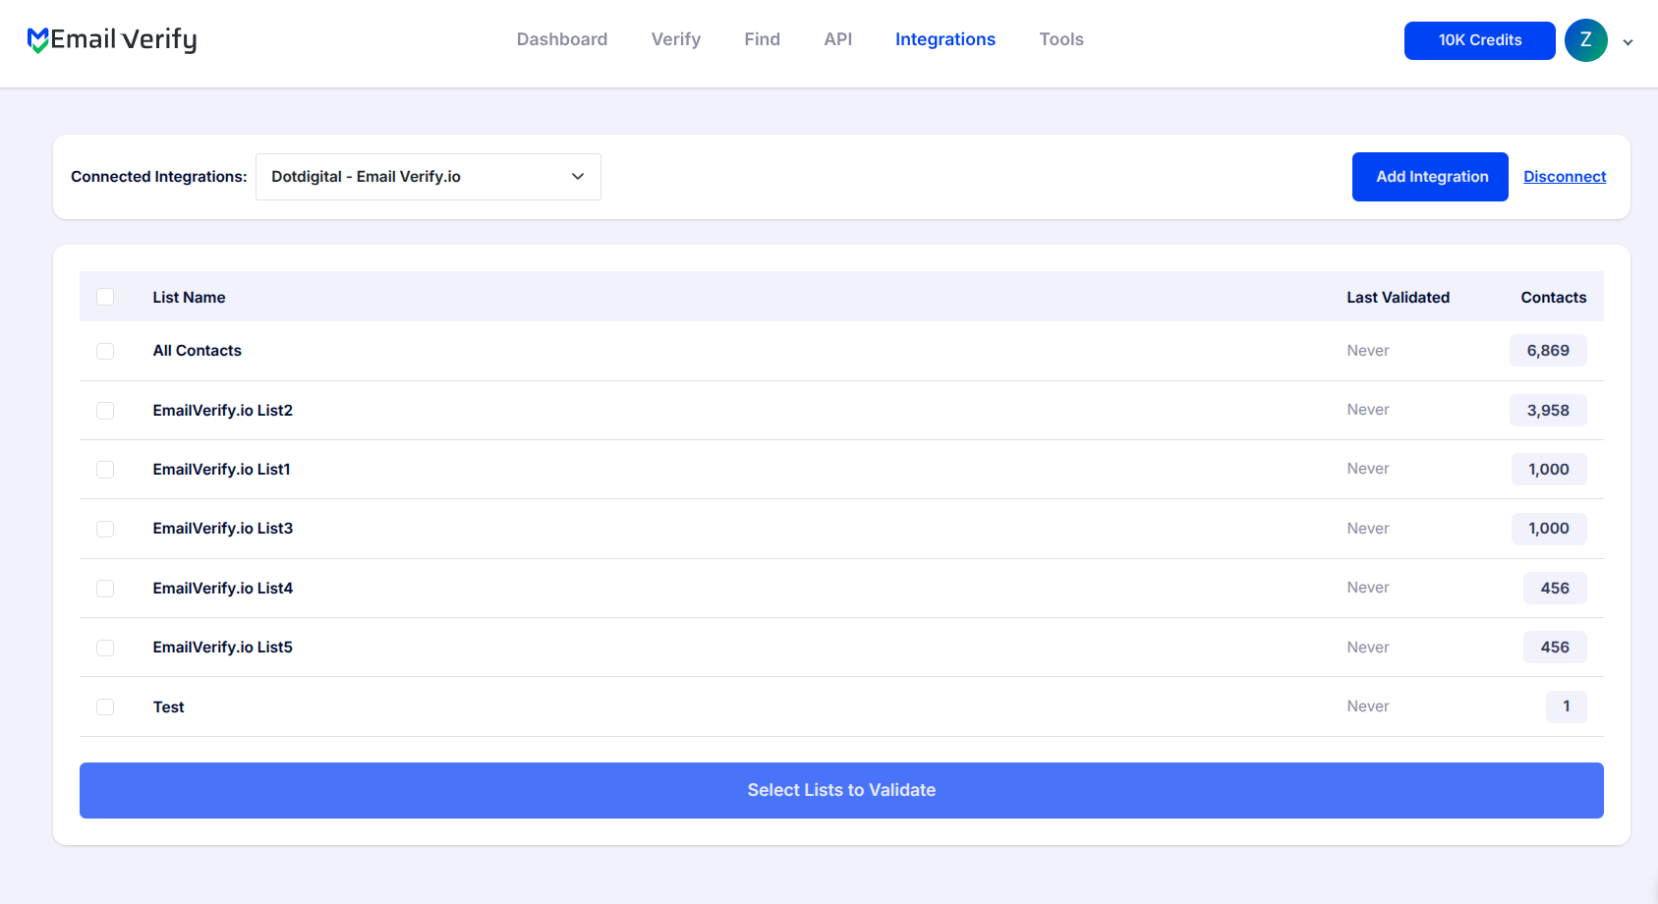Image resolution: width=1658 pixels, height=904 pixels.
Task: Click Never in the List5 row
Action: point(1368,648)
